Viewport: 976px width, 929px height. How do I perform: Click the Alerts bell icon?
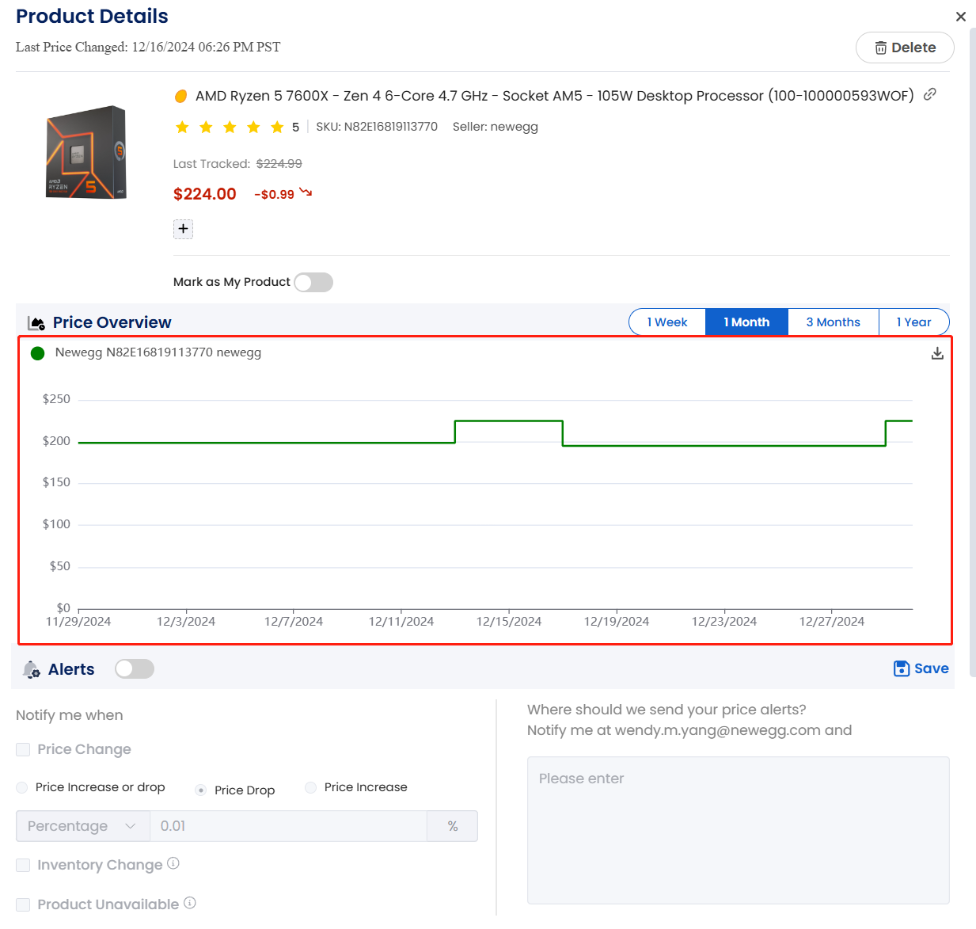click(32, 670)
